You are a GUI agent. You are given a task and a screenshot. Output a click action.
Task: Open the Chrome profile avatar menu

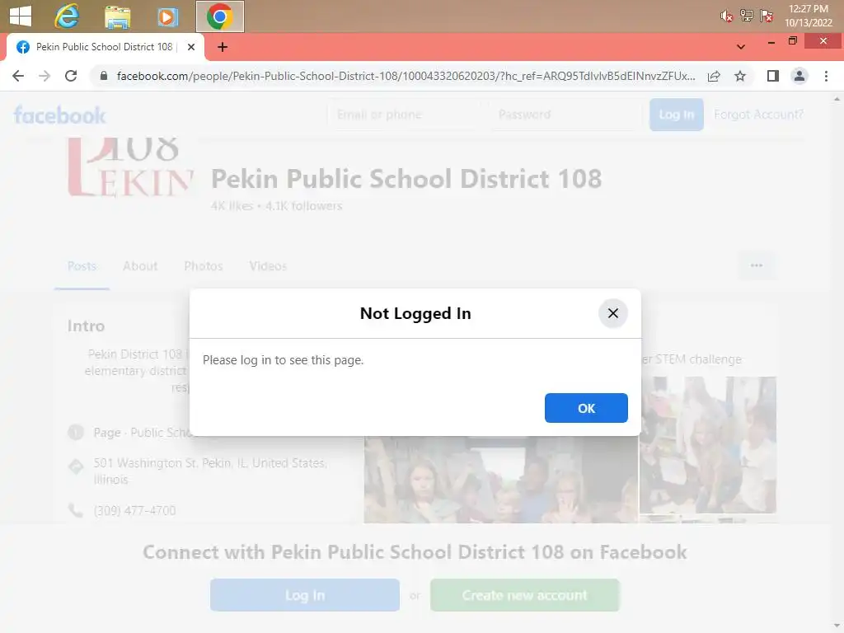tap(799, 76)
